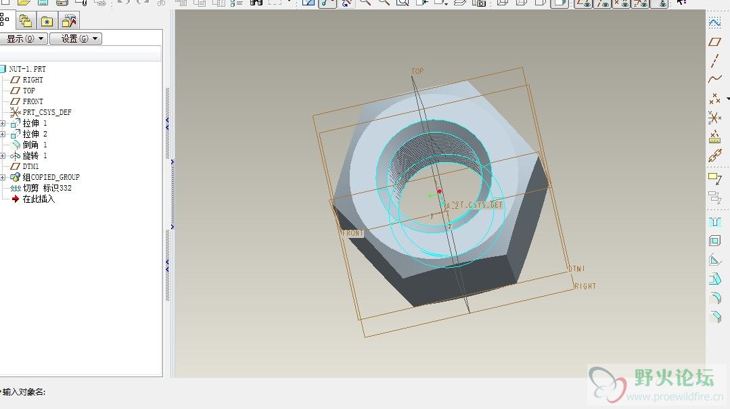The image size is (730, 409).
Task: Switch to No Hidden display mode
Action: 540,3
